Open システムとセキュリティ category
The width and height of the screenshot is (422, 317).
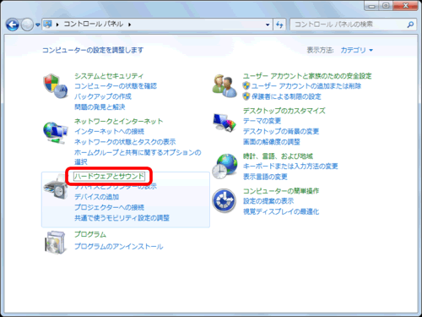click(109, 76)
